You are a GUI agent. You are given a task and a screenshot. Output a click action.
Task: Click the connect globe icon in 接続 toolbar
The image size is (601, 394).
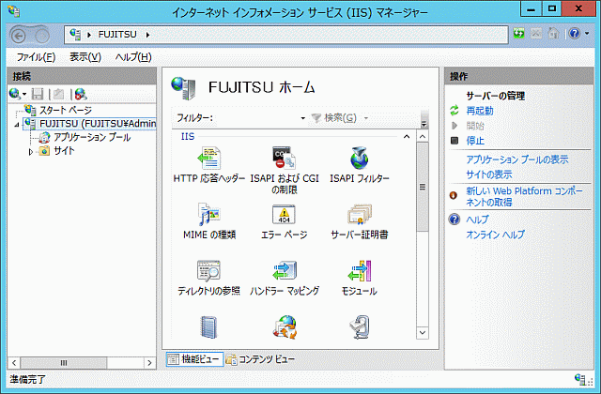(x=15, y=94)
